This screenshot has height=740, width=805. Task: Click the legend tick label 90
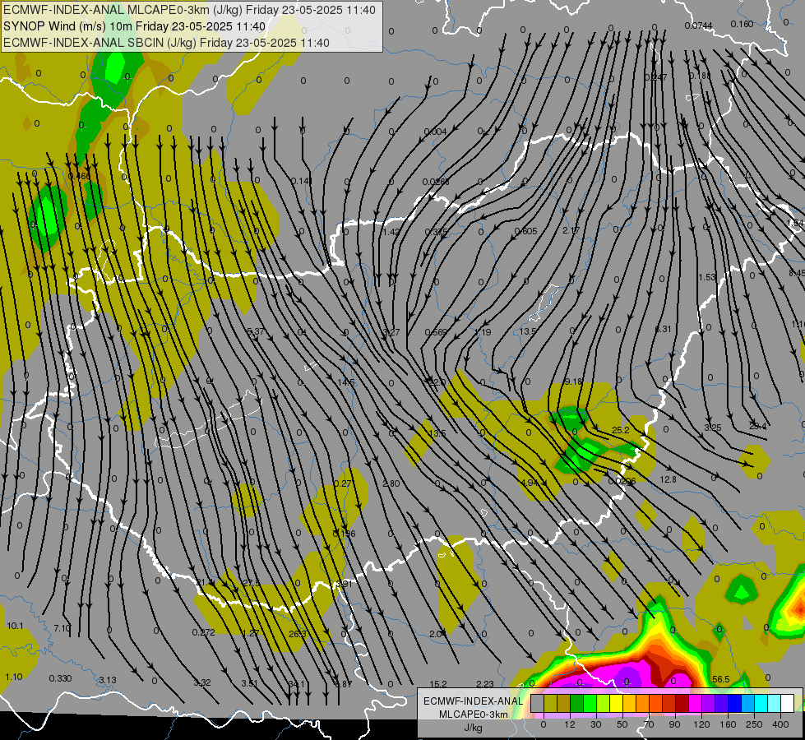point(674,724)
